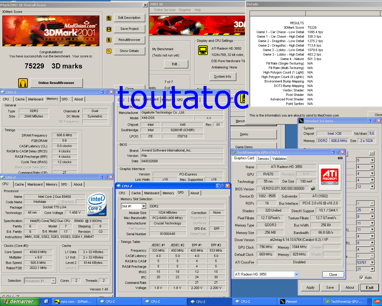Switch to TechPowerUp GPU-Z taskbar item
Image resolution: width=382 pixels, height=306 pixels.
pos(345,302)
